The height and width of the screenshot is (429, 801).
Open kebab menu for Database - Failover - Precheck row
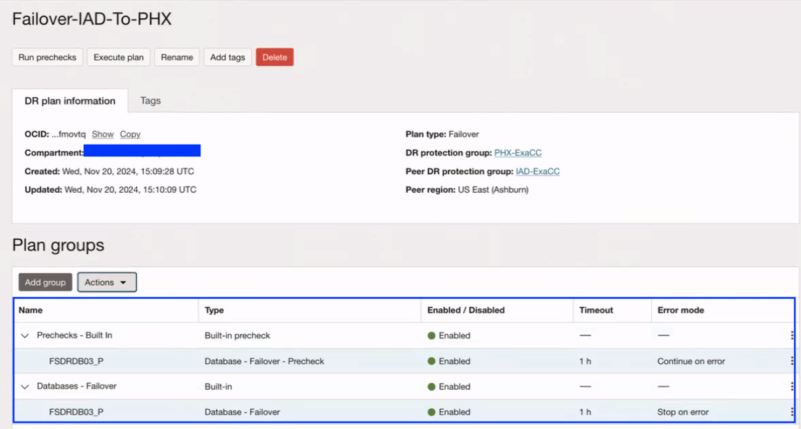click(x=792, y=361)
